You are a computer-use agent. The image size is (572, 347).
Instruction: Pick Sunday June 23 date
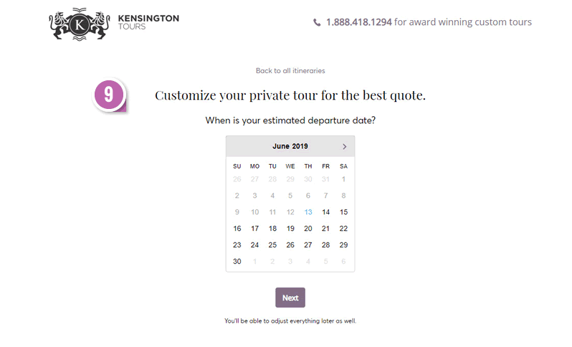tap(237, 244)
